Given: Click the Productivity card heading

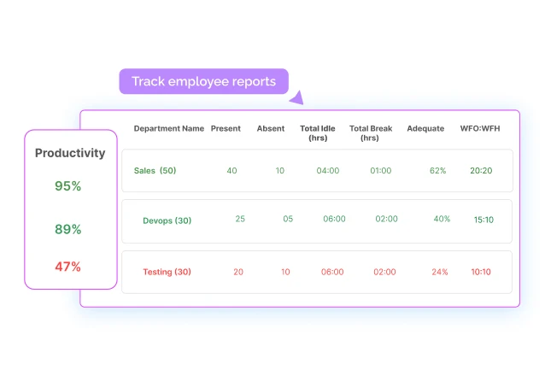Looking at the screenshot, I should (x=70, y=153).
